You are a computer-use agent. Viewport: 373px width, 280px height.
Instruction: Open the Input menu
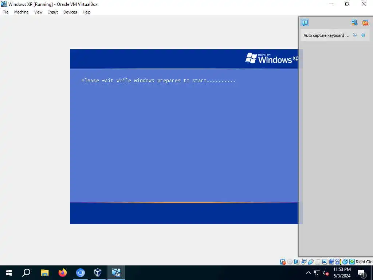pyautogui.click(x=53, y=12)
